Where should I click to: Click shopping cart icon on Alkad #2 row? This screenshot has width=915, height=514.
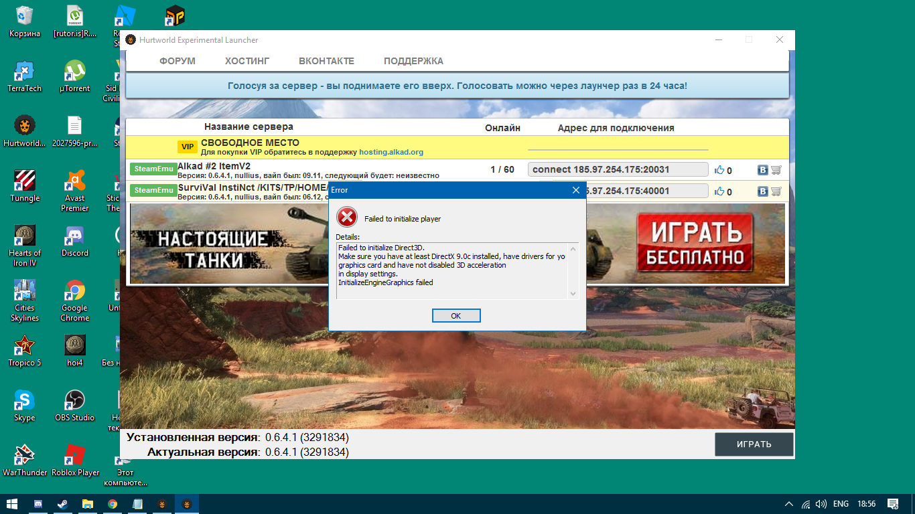[x=776, y=170]
